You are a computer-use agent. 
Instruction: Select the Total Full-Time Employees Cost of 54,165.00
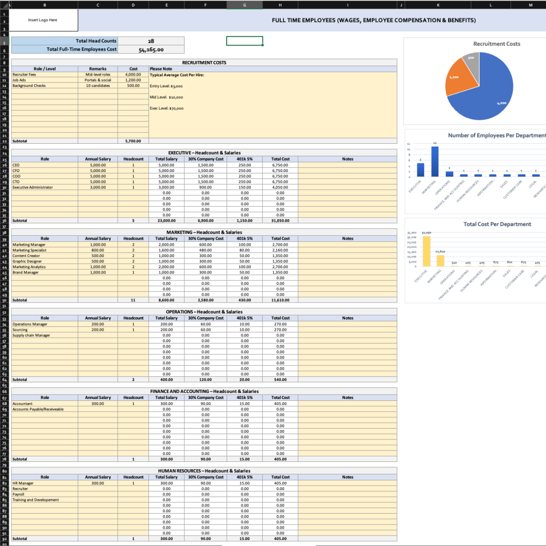(151, 49)
